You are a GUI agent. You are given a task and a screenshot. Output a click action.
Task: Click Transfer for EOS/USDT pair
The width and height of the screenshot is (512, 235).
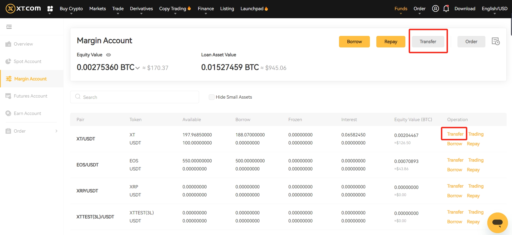[455, 160]
